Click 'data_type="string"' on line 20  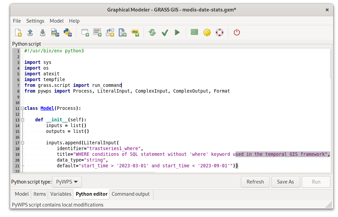click(x=81, y=160)
